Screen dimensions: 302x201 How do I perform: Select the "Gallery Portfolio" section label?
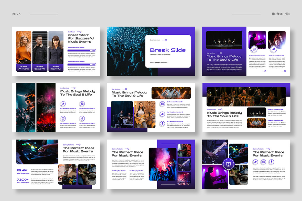point(117,149)
